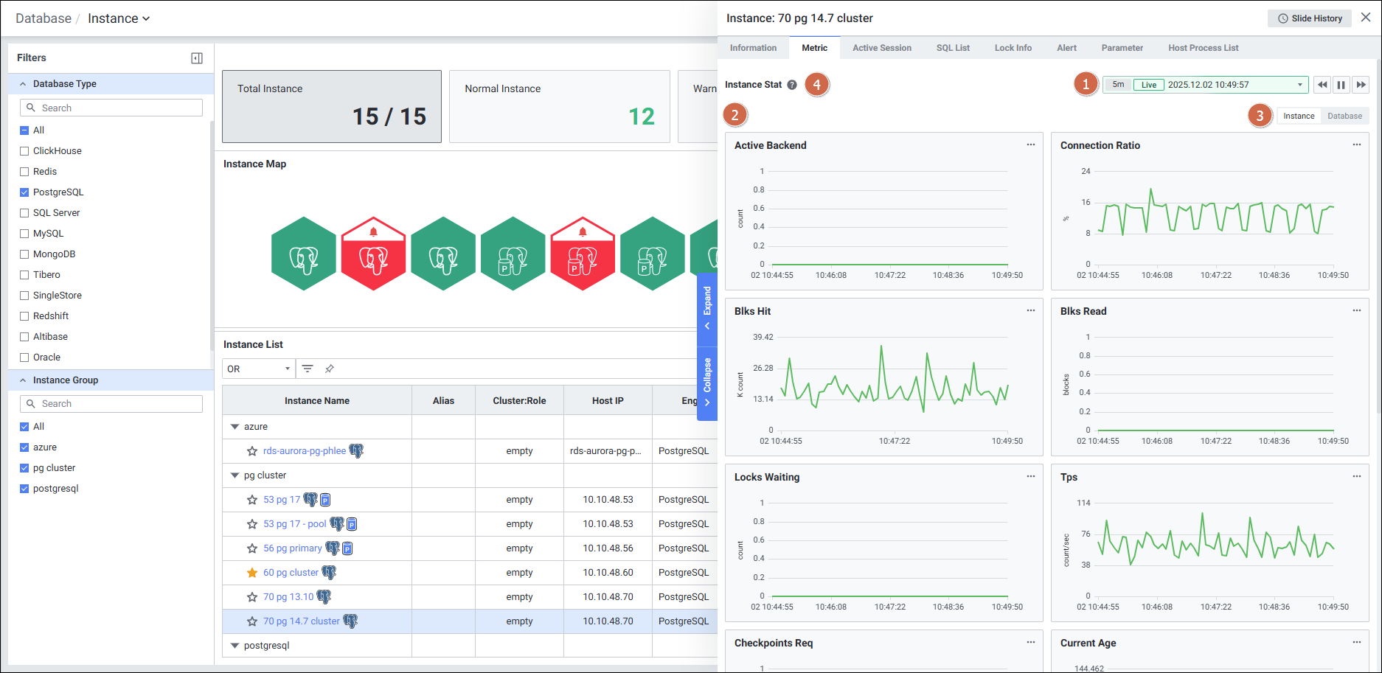The image size is (1382, 673).
Task: Open the Lock Info tab
Action: tap(1013, 48)
